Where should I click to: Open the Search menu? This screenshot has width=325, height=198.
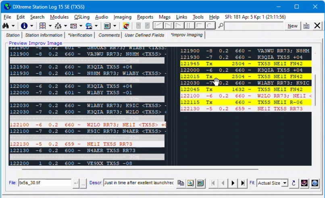37,17
